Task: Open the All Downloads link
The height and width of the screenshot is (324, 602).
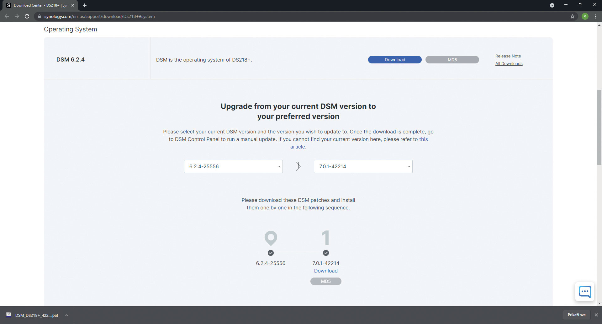Action: (509, 64)
